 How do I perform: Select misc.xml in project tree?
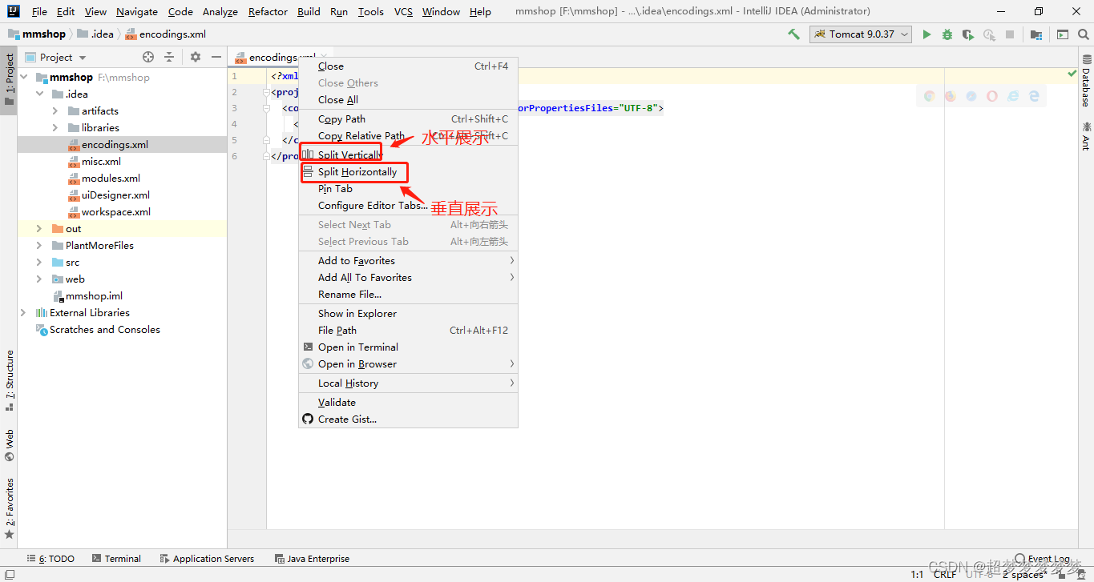[101, 162]
